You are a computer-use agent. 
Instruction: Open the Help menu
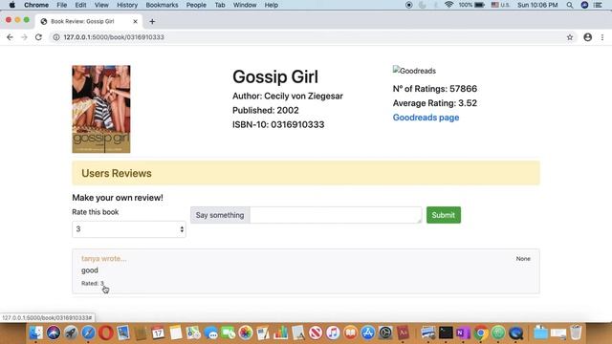272,5
